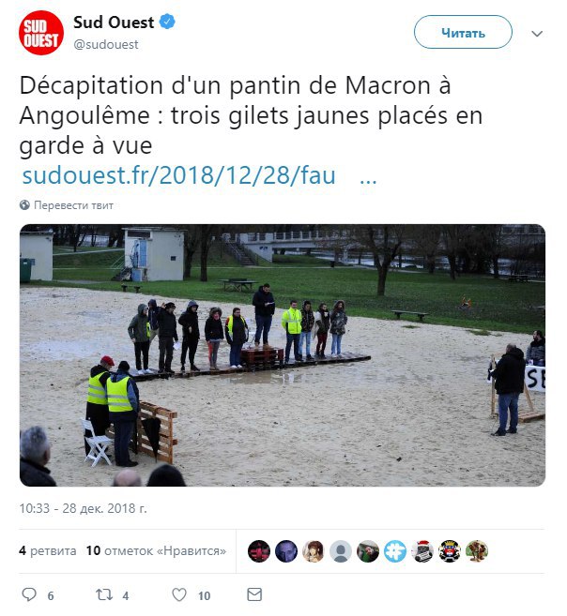Click the envelope direct message icon
Image resolution: width=567 pixels, height=616 pixels.
[254, 594]
